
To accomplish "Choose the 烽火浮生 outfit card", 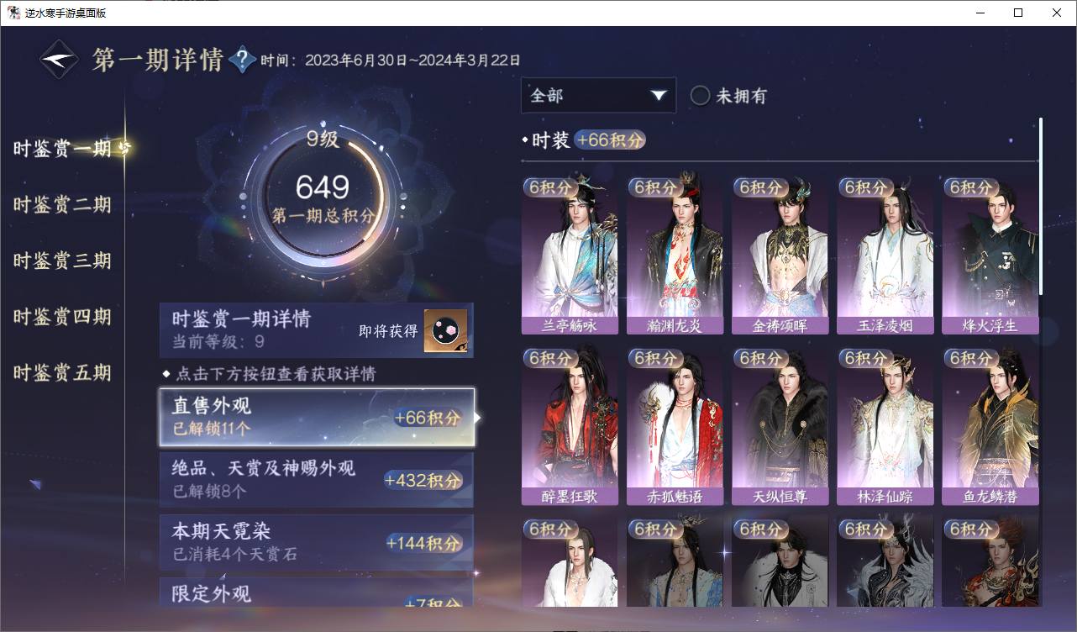I will [990, 255].
